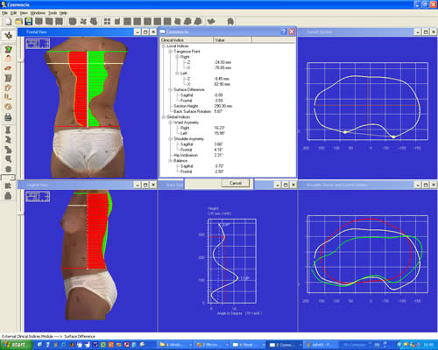Collapse the Balance tree node

point(170,161)
